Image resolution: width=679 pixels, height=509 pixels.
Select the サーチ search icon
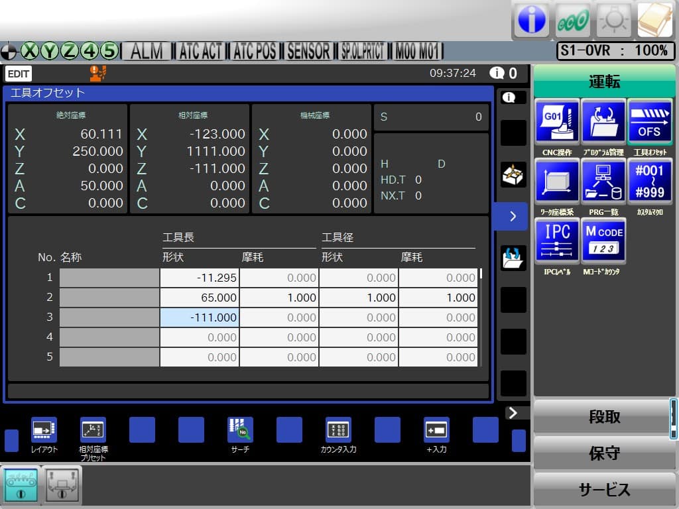[x=239, y=429]
